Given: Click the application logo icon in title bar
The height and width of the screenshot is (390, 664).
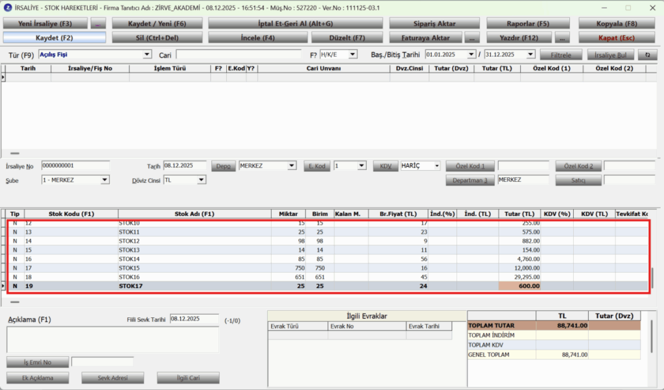Looking at the screenshot, I should [x=8, y=8].
